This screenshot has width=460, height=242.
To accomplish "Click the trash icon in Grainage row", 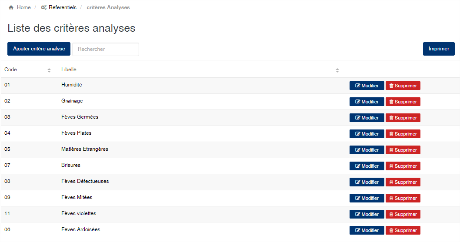I will tap(391, 102).
